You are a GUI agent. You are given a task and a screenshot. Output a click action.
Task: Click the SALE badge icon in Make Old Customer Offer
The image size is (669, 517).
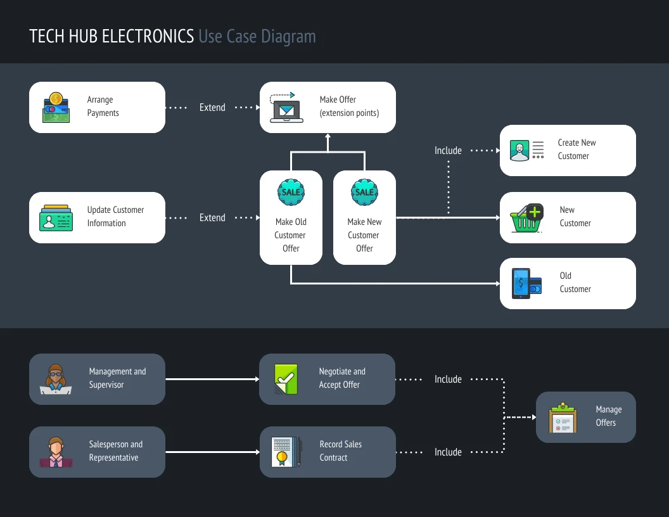[x=291, y=192]
